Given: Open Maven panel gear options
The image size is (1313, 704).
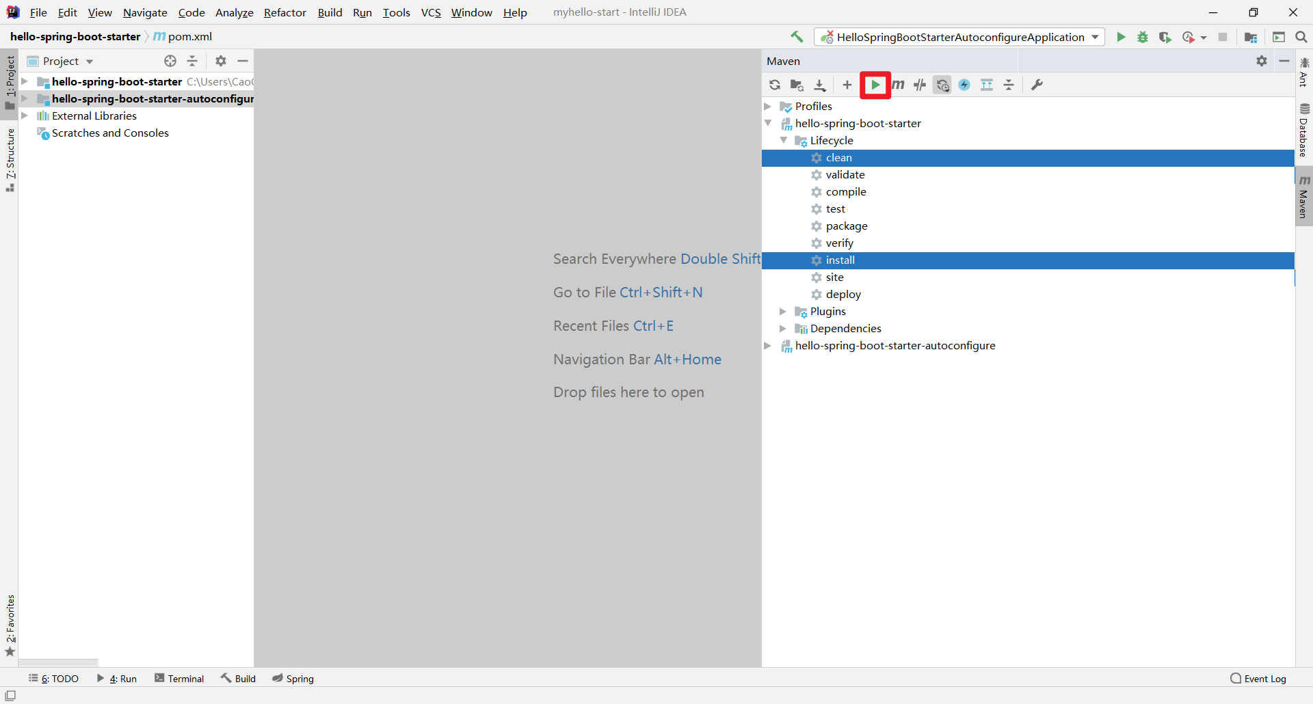Looking at the screenshot, I should 1262,61.
